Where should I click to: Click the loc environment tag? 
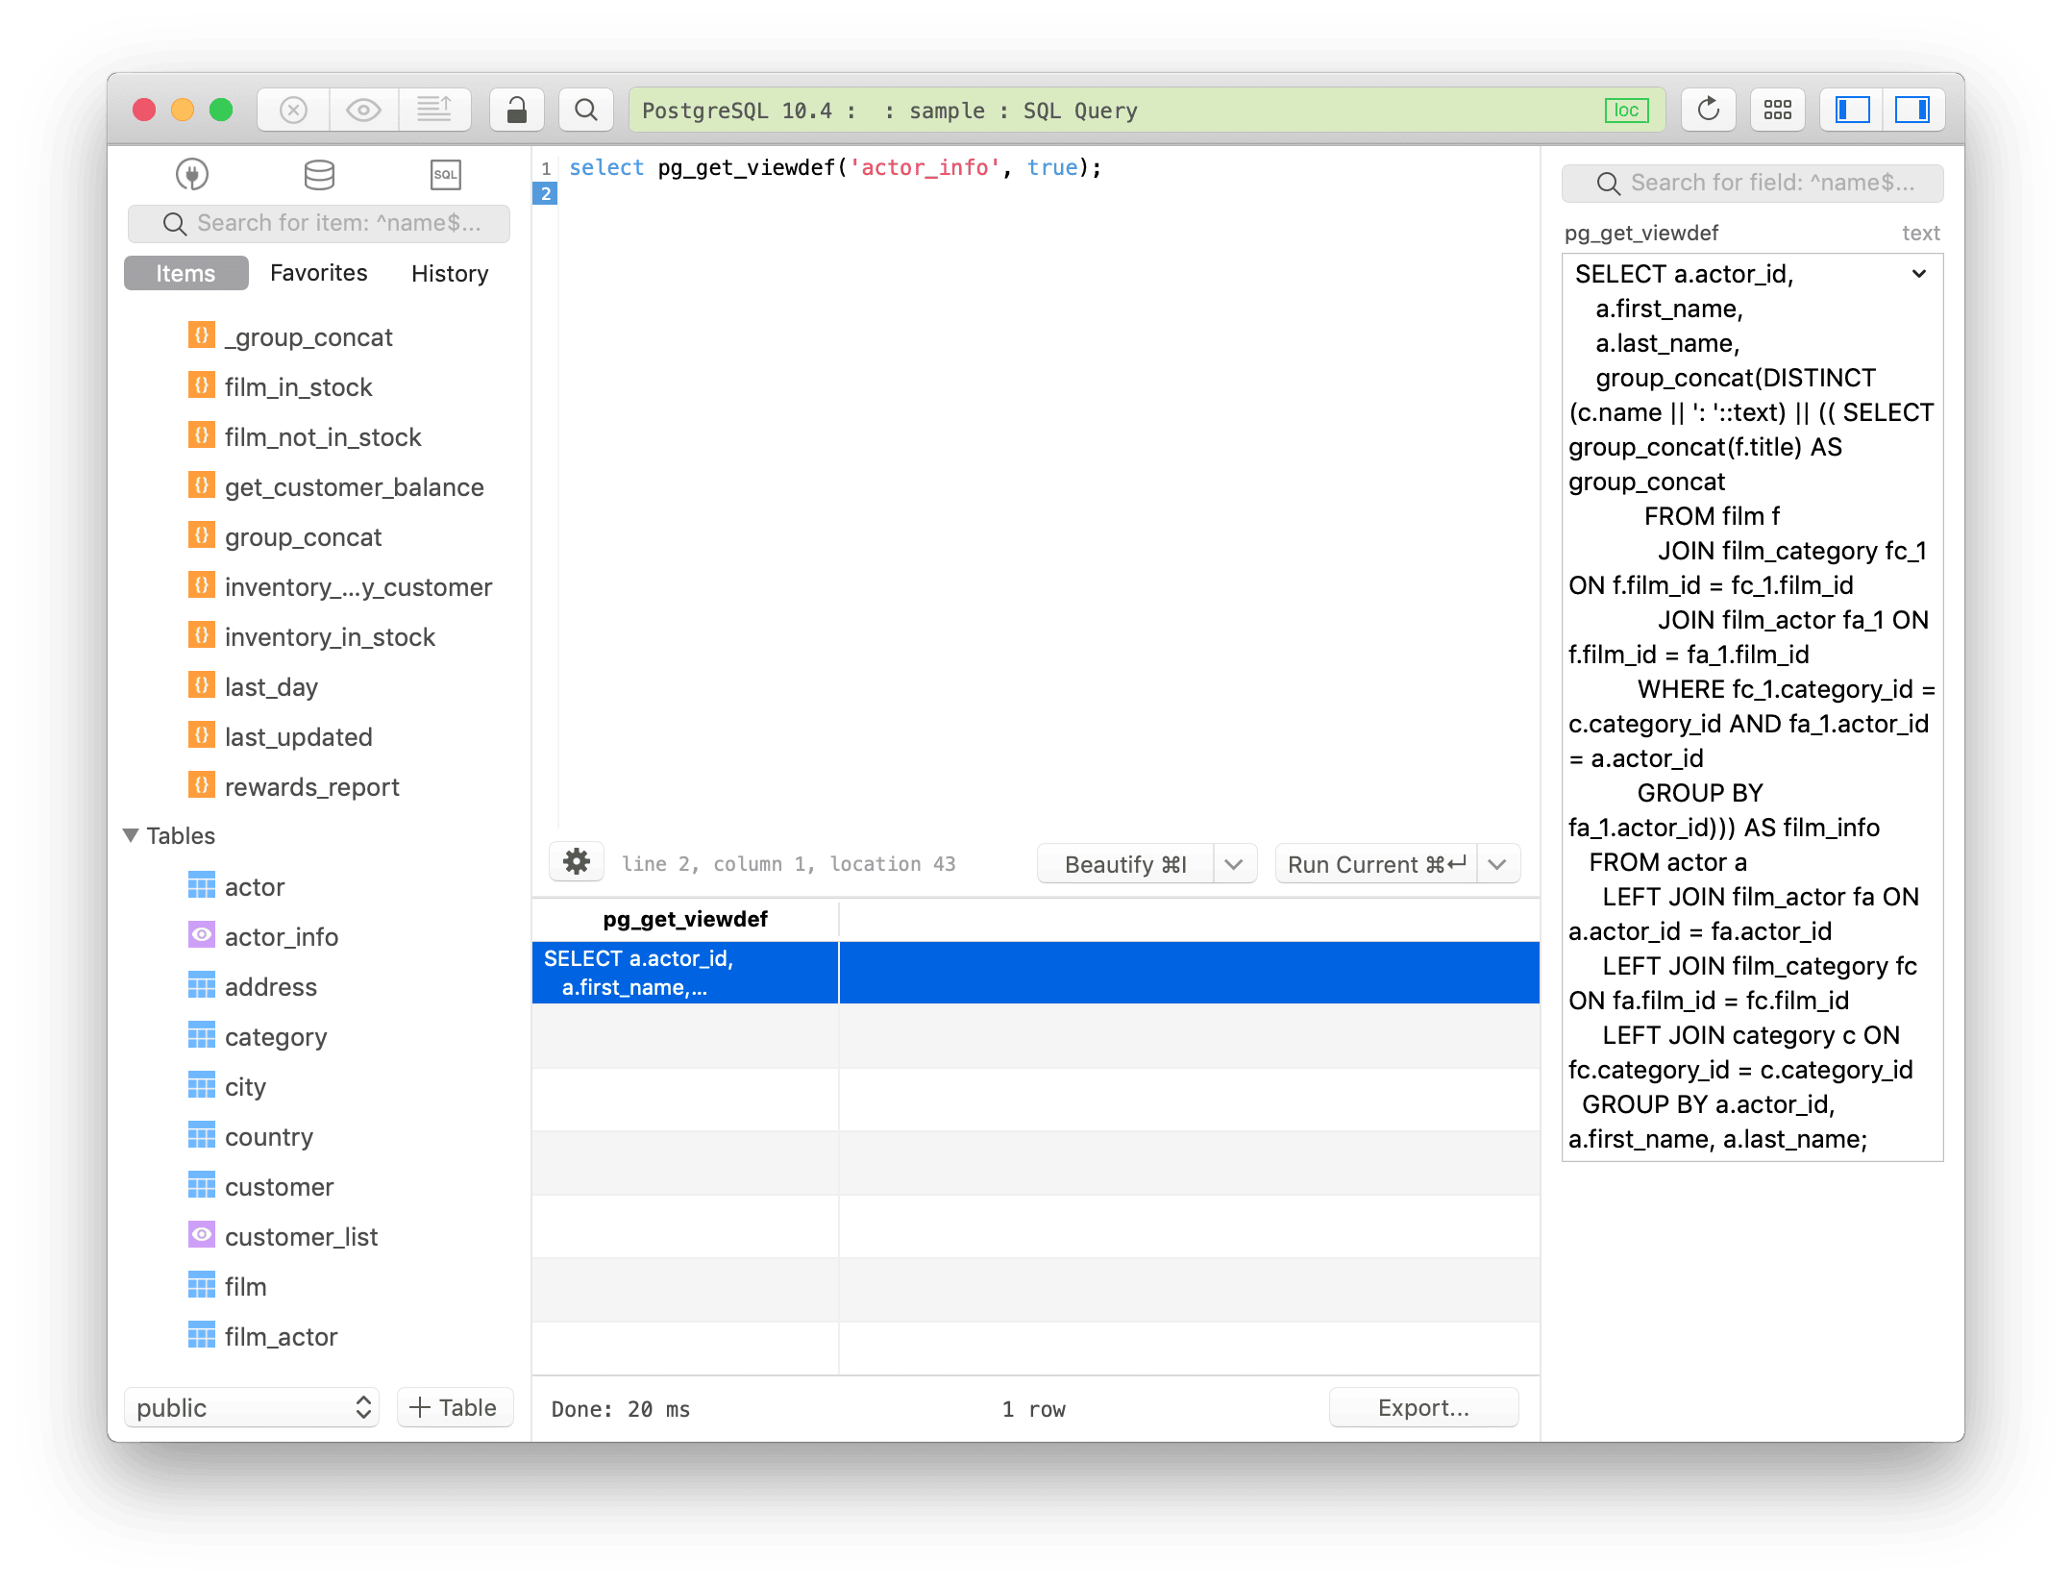(1626, 111)
